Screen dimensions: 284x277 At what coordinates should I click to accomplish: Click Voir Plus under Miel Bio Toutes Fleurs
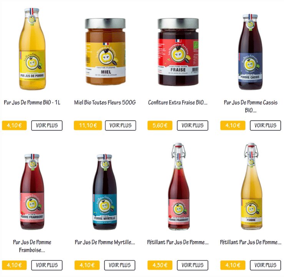pos(120,126)
